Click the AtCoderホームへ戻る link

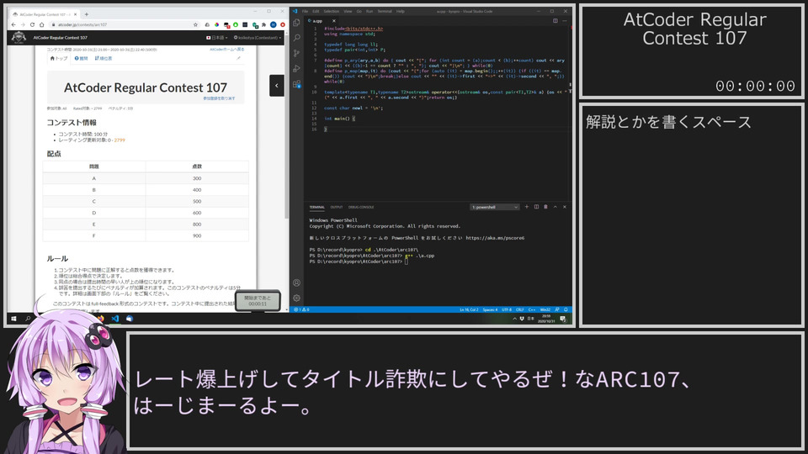tap(226, 50)
